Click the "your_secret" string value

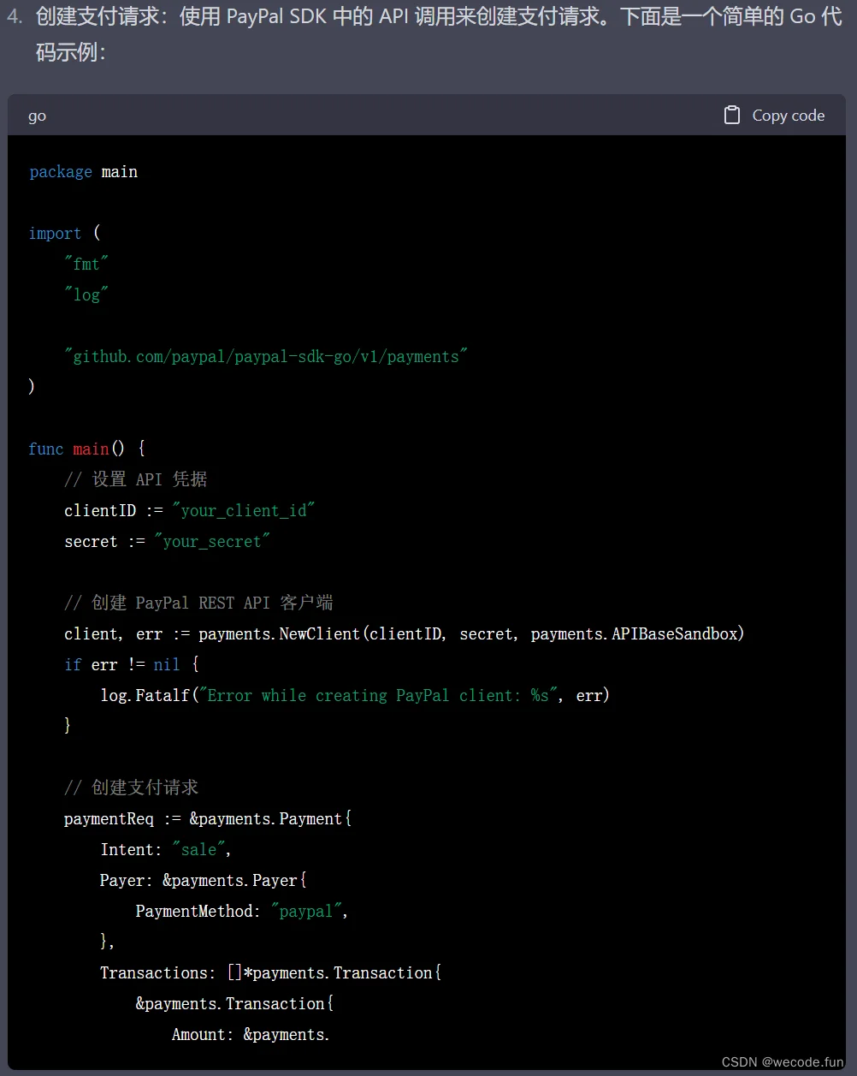(212, 541)
